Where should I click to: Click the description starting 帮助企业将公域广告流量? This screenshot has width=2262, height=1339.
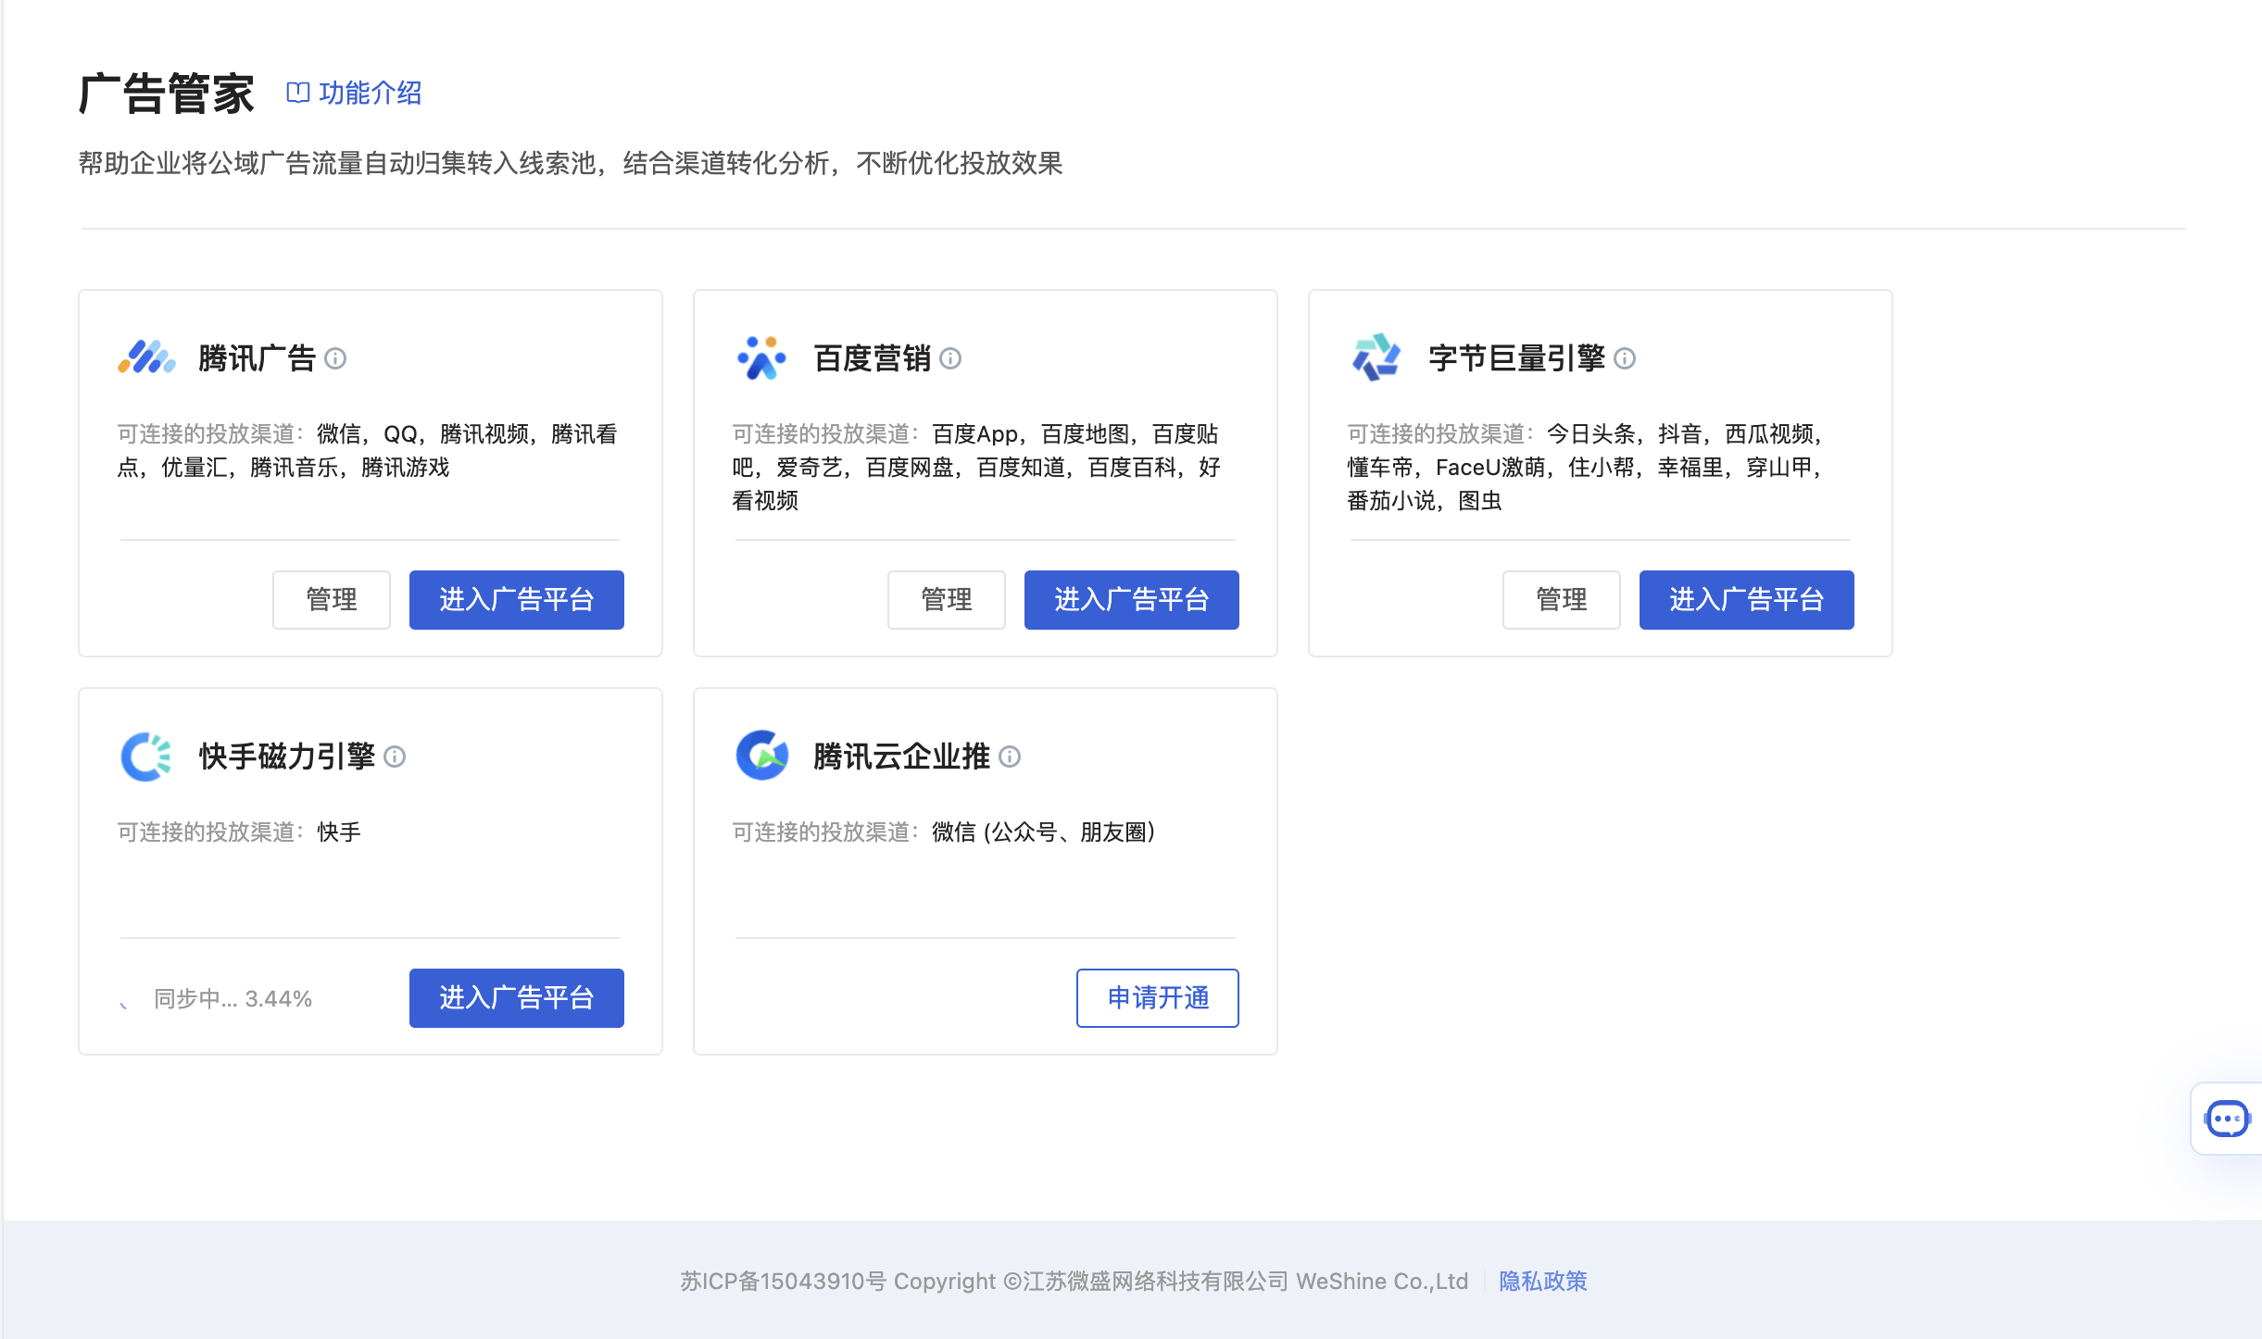(x=571, y=163)
